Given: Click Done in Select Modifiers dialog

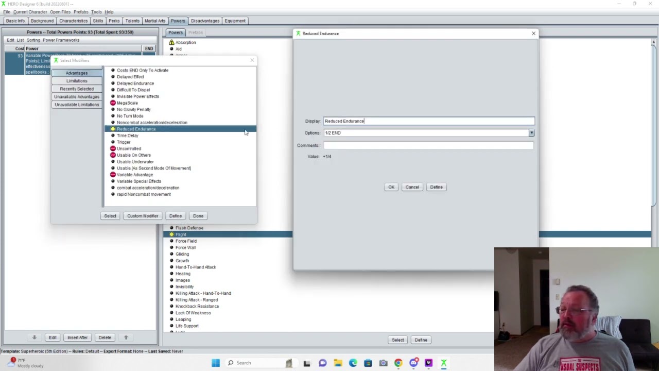Looking at the screenshot, I should pyautogui.click(x=198, y=216).
